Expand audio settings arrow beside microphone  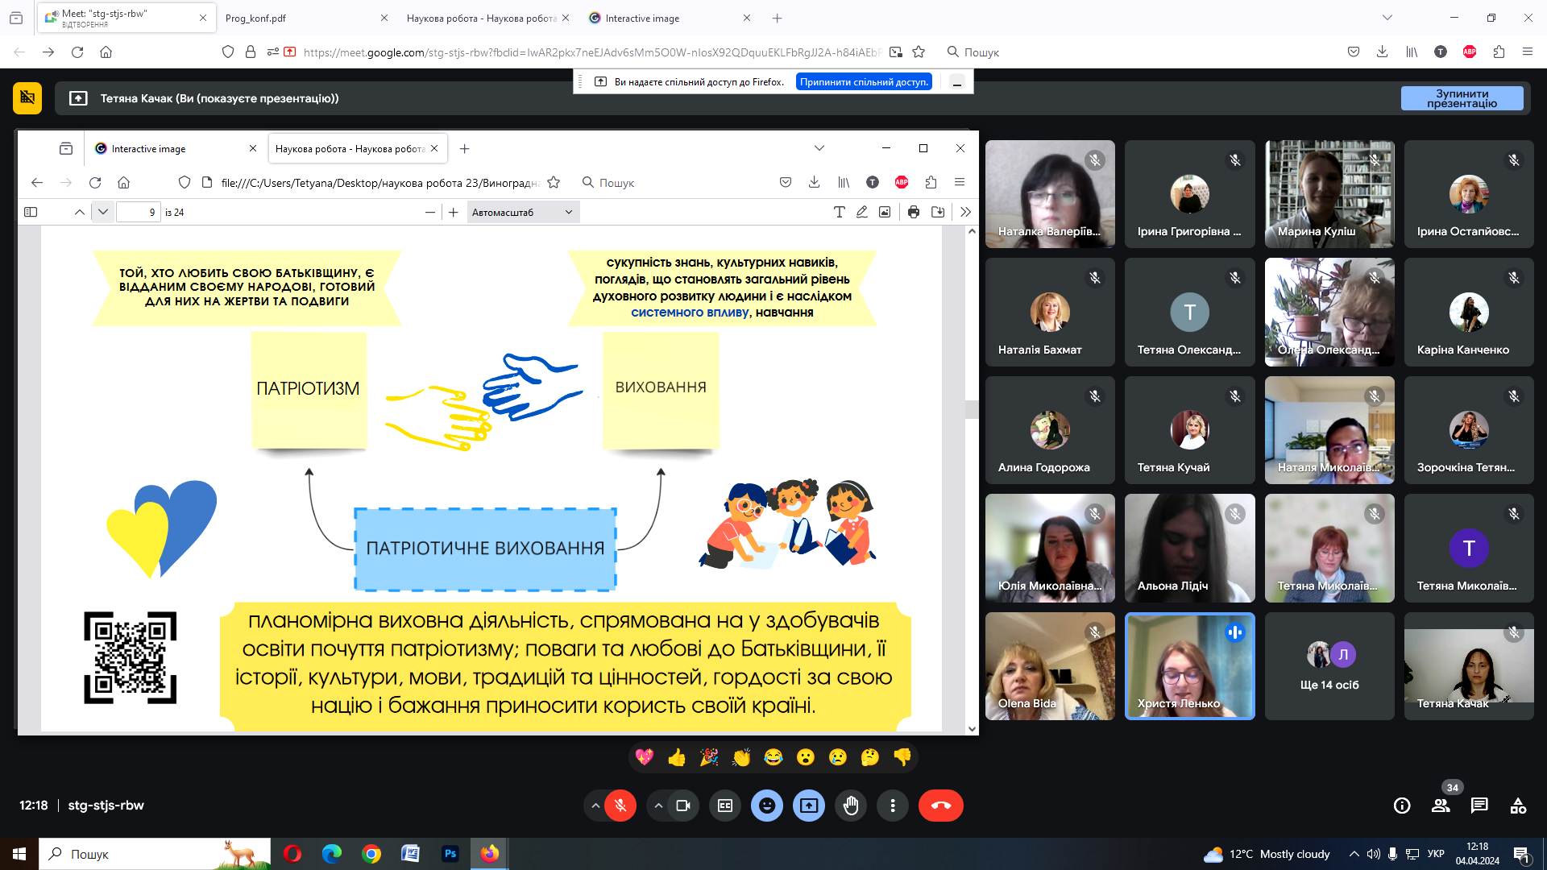(595, 806)
